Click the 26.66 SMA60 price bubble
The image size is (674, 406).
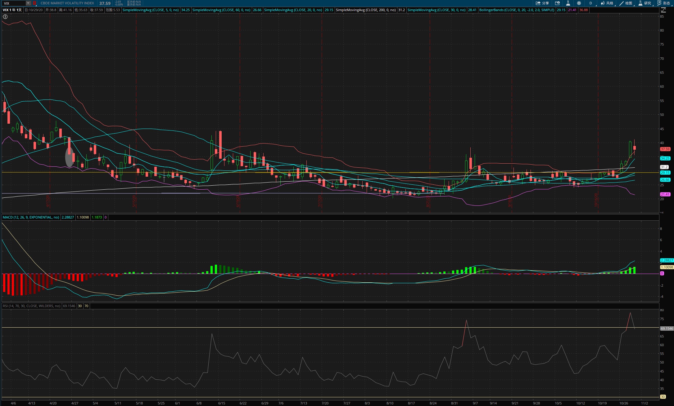[665, 180]
